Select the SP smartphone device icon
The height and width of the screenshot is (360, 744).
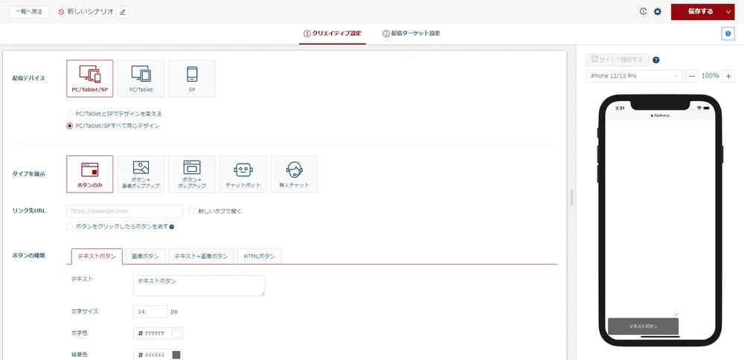[192, 78]
